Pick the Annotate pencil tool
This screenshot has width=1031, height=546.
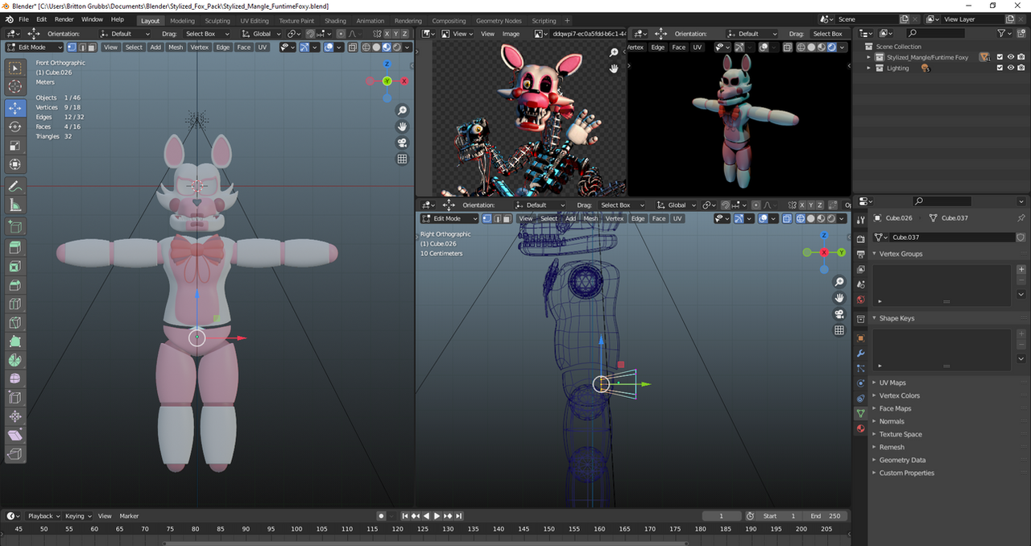15,185
